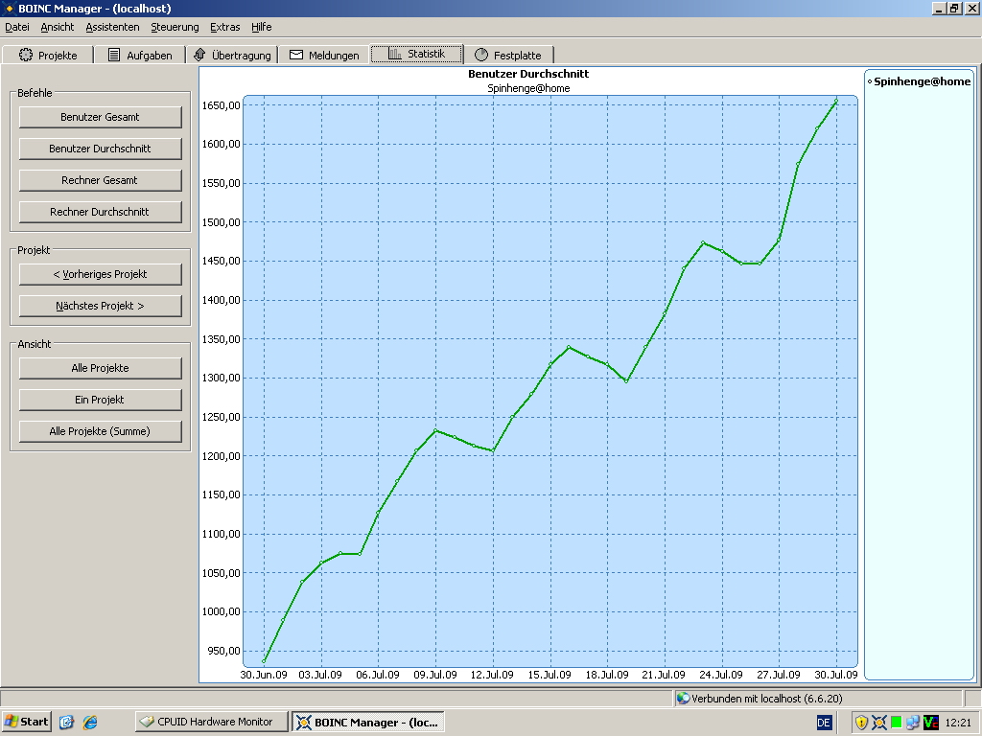Open the Extras menu
Viewport: 982px width, 736px height.
224,27
